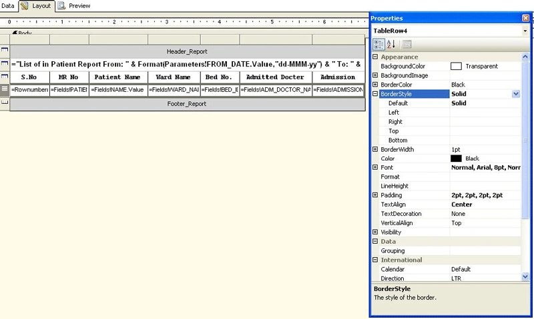Expand the Padding property
The image size is (534, 319).
[375, 195]
